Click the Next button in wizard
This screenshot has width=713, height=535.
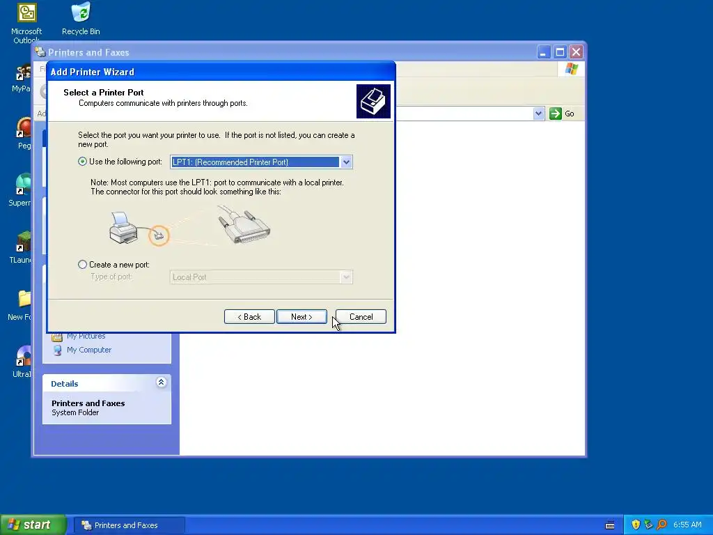pos(301,317)
